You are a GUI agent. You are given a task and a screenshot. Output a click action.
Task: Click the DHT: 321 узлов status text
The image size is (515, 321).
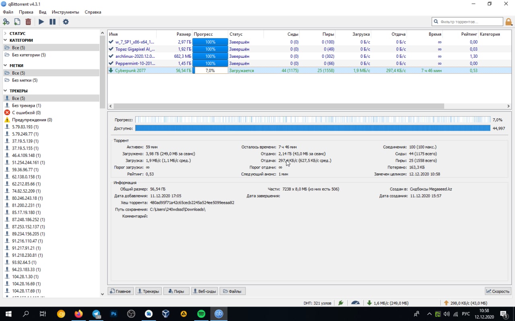point(317,303)
